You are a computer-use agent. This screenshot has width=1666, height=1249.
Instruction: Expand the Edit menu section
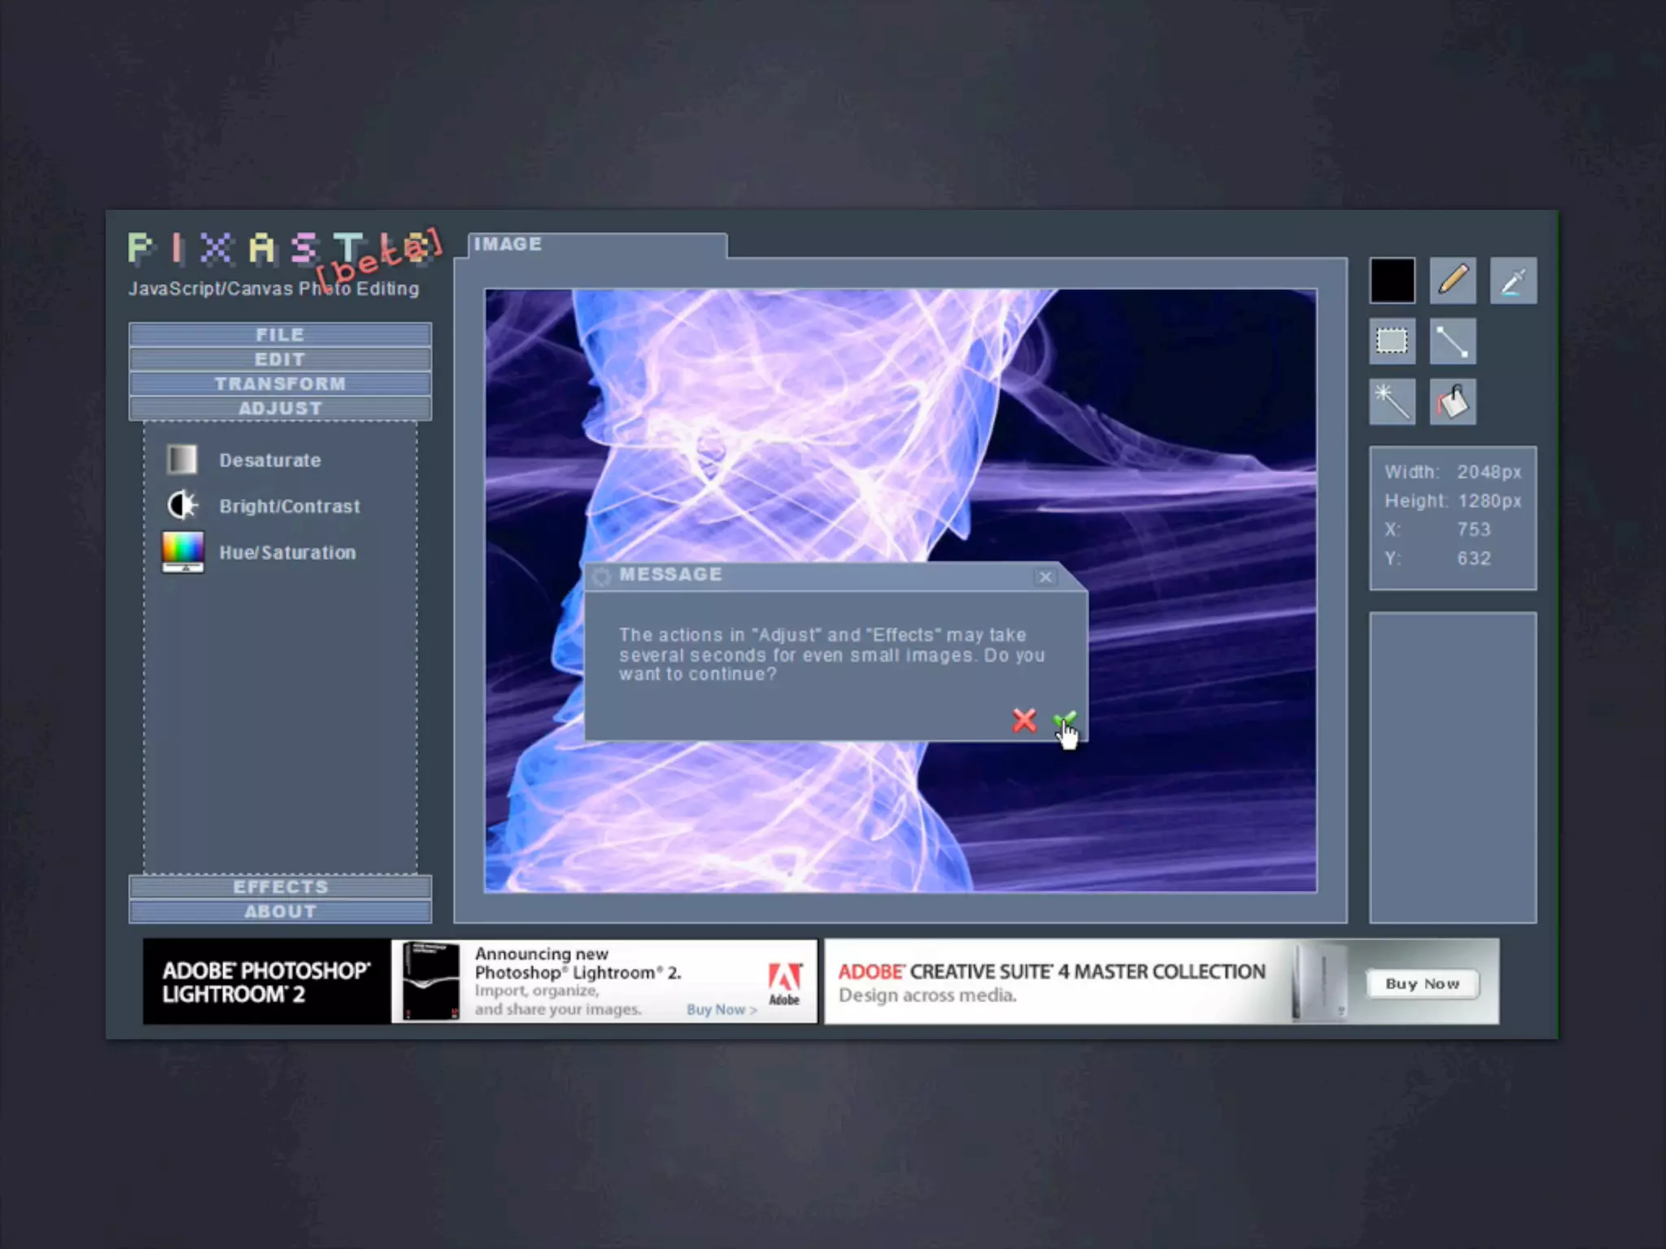click(x=280, y=359)
